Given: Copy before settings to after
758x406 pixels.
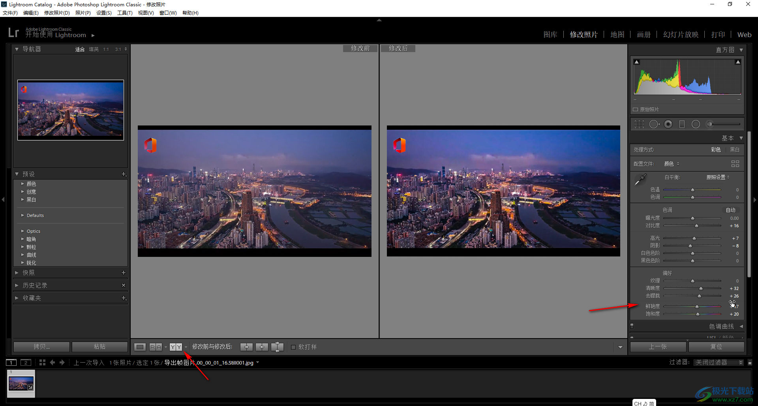Looking at the screenshot, I should [246, 347].
